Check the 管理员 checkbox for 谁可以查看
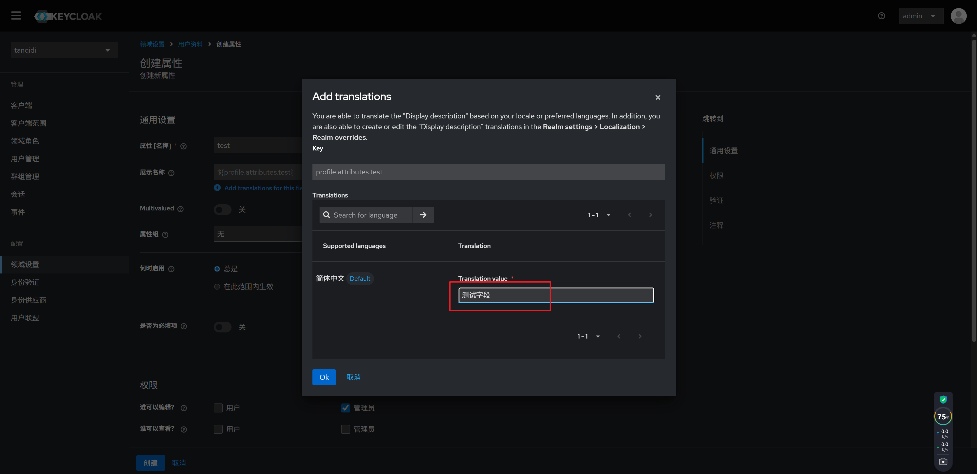Image resolution: width=977 pixels, height=474 pixels. pos(346,429)
